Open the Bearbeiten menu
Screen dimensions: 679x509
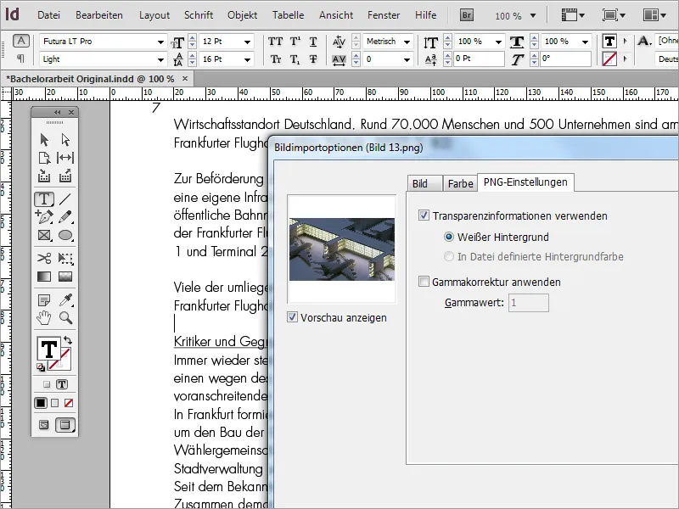coord(99,15)
